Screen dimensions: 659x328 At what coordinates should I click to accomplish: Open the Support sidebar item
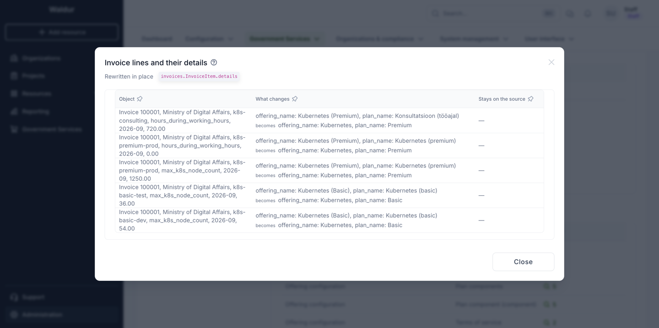tap(33, 297)
